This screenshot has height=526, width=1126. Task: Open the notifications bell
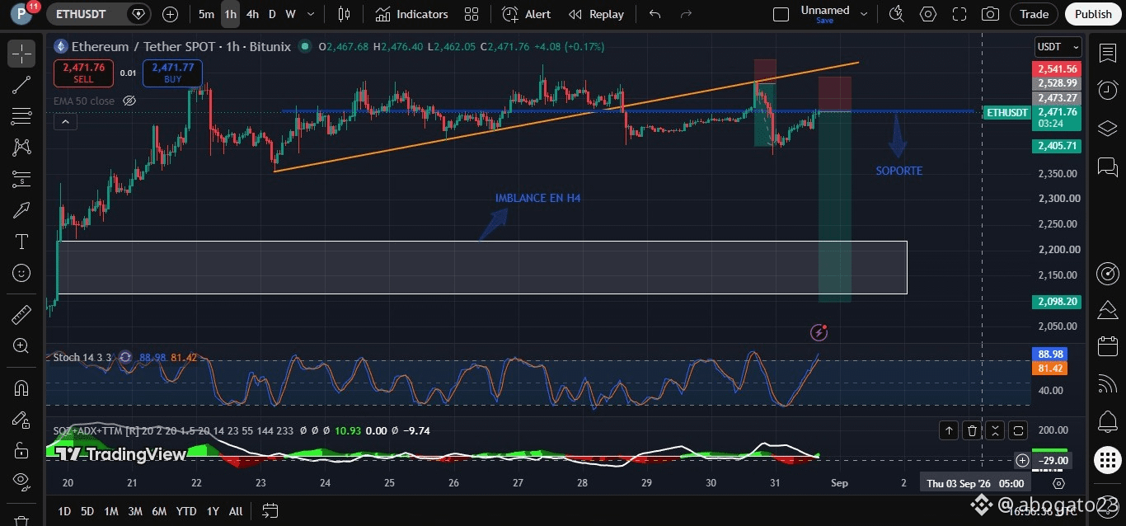(1107, 422)
